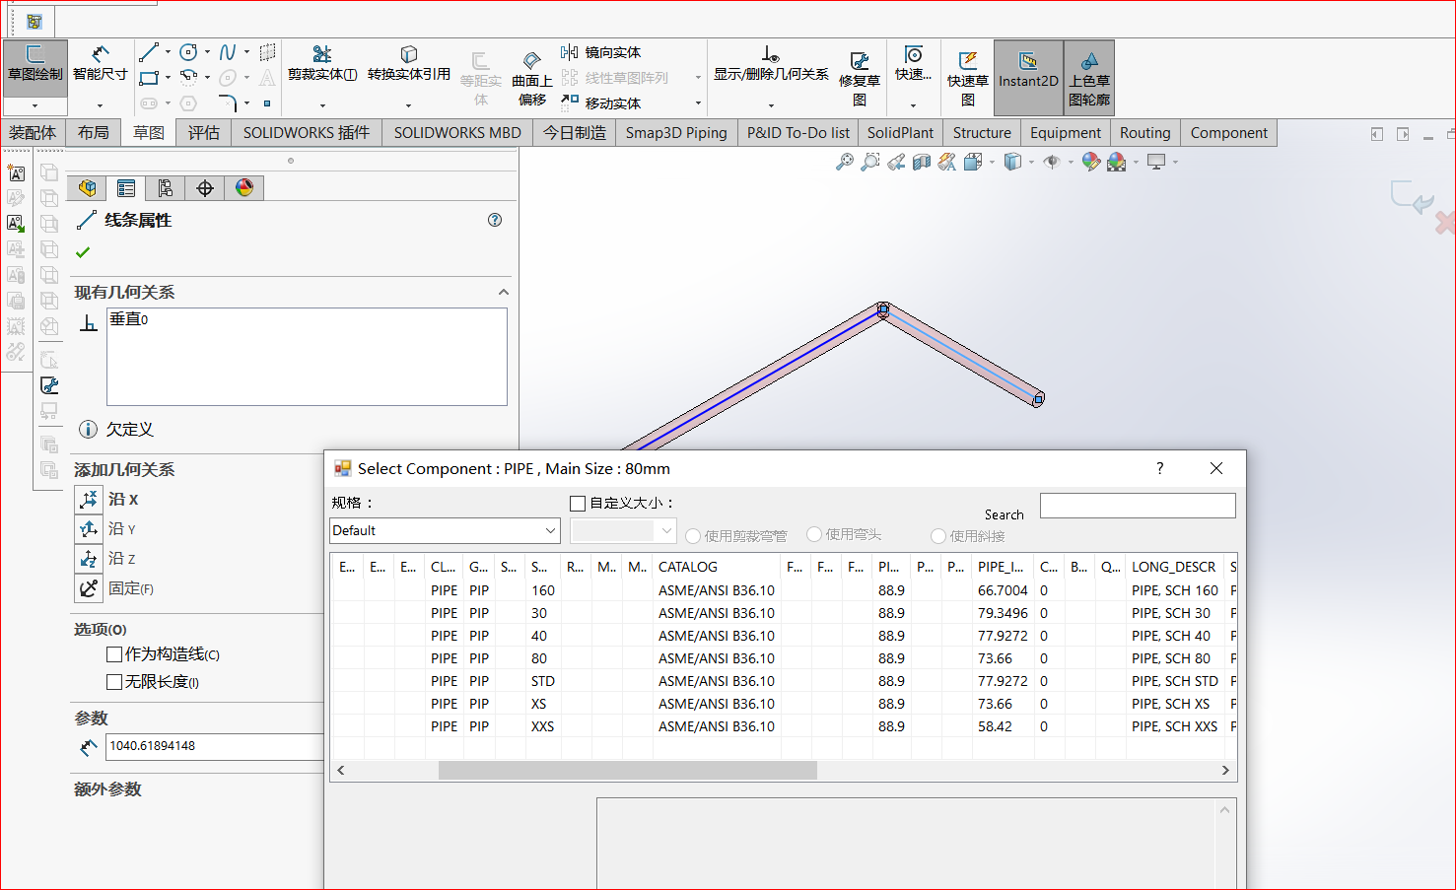Switch to the 装配体 tab
Viewport: 1456px width, 890px height.
[x=33, y=133]
